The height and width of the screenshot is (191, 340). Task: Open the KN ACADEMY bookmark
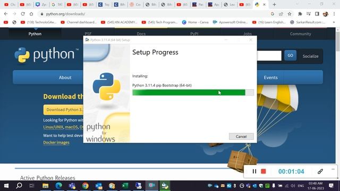click(x=119, y=22)
